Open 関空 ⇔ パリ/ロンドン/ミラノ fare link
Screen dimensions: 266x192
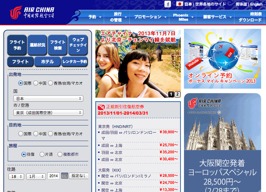click(x=126, y=176)
